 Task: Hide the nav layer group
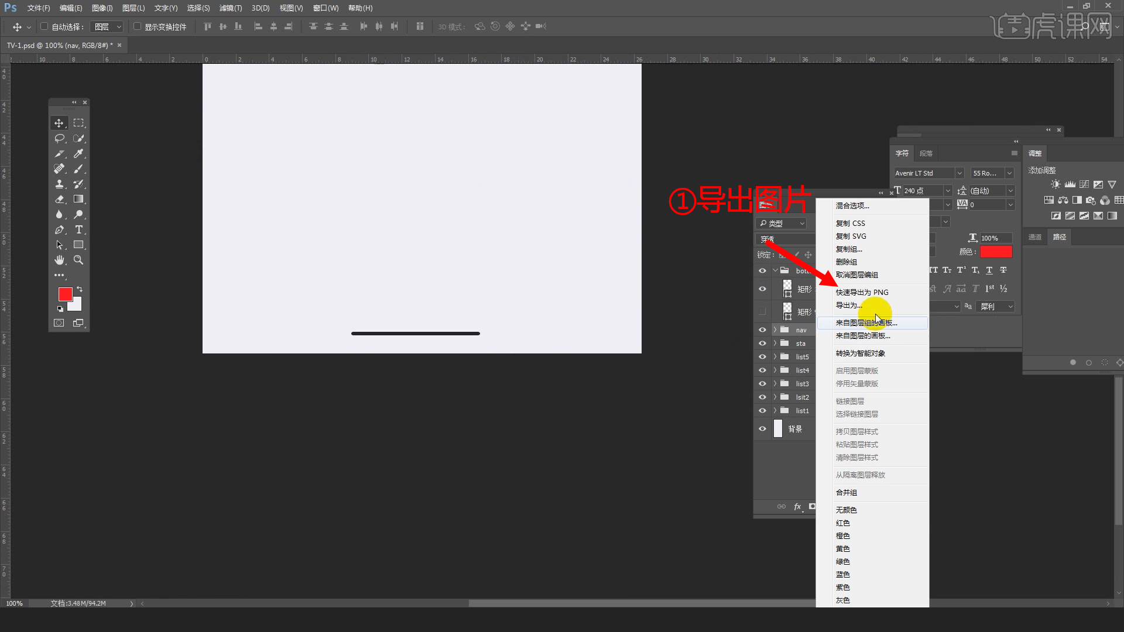coord(762,330)
